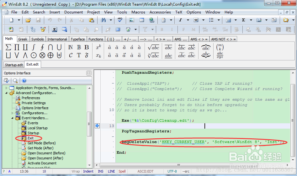297x176 pixels.
Task: Toggle LINE mode in status bar
Action: coord(111,171)
